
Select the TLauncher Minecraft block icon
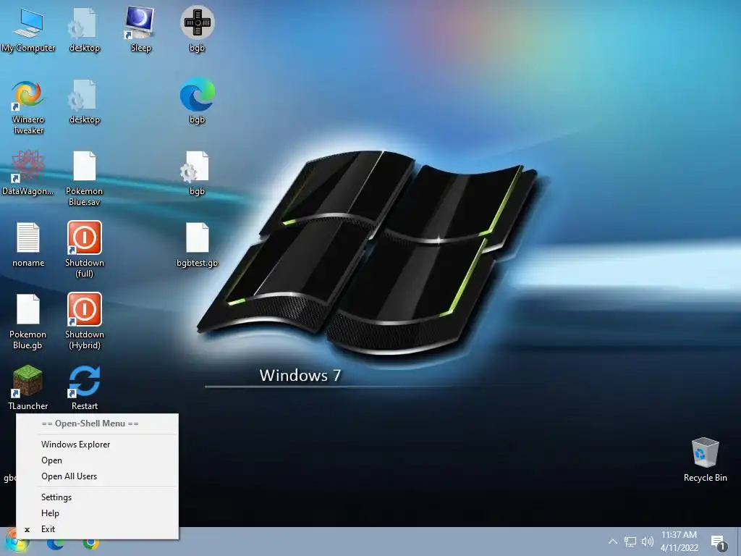point(28,388)
